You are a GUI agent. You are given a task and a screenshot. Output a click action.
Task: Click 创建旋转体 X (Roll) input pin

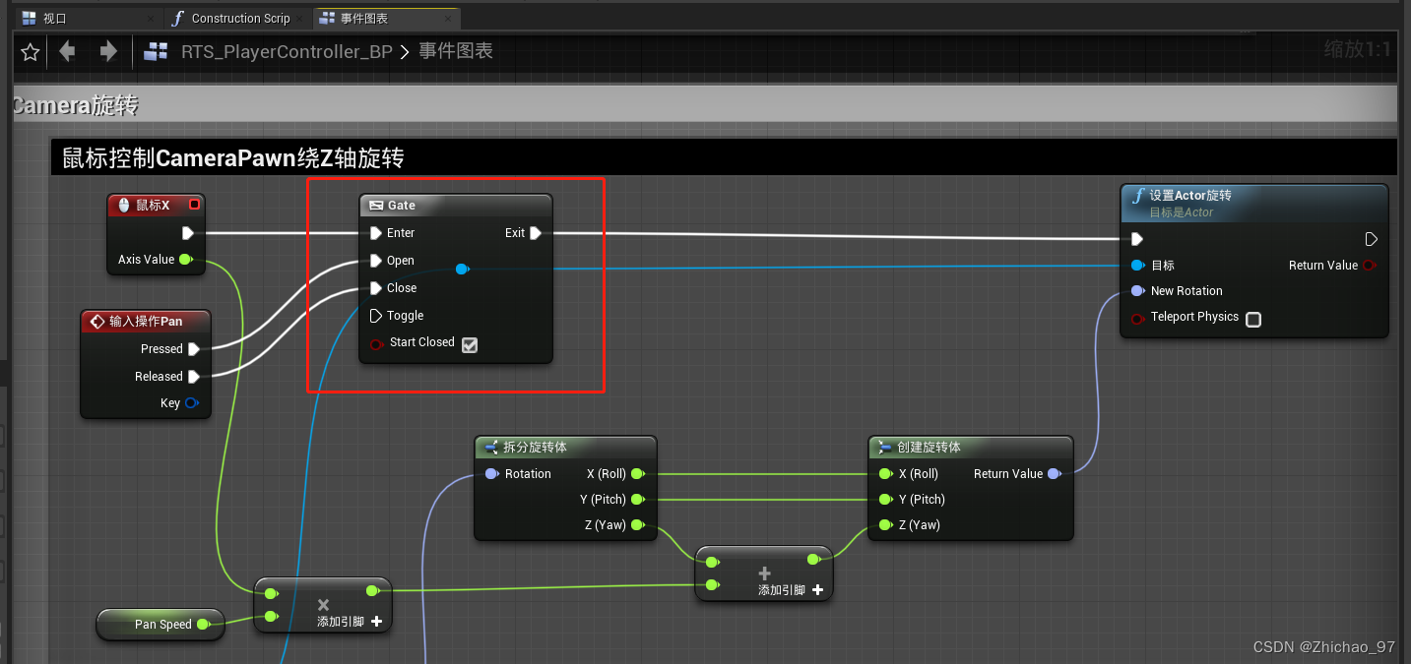pos(885,474)
